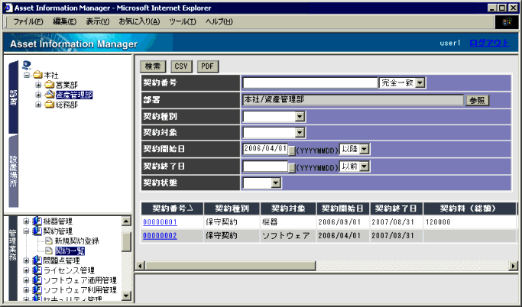Click the 資産管理部 open folder icon
This screenshot has height=307, width=522.
pyautogui.click(x=49, y=95)
